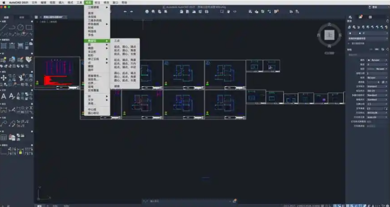The height and width of the screenshot is (207, 390).
Task: Open the 修改 menu in the menu bar
Action: click(106, 2)
